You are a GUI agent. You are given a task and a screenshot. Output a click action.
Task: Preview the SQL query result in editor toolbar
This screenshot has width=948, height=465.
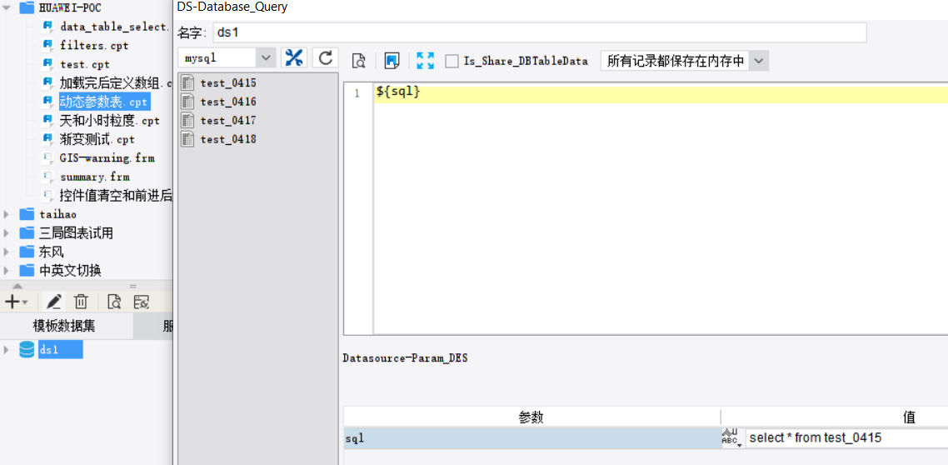[x=359, y=61]
